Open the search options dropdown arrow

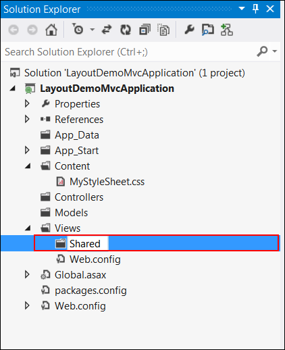(275, 51)
